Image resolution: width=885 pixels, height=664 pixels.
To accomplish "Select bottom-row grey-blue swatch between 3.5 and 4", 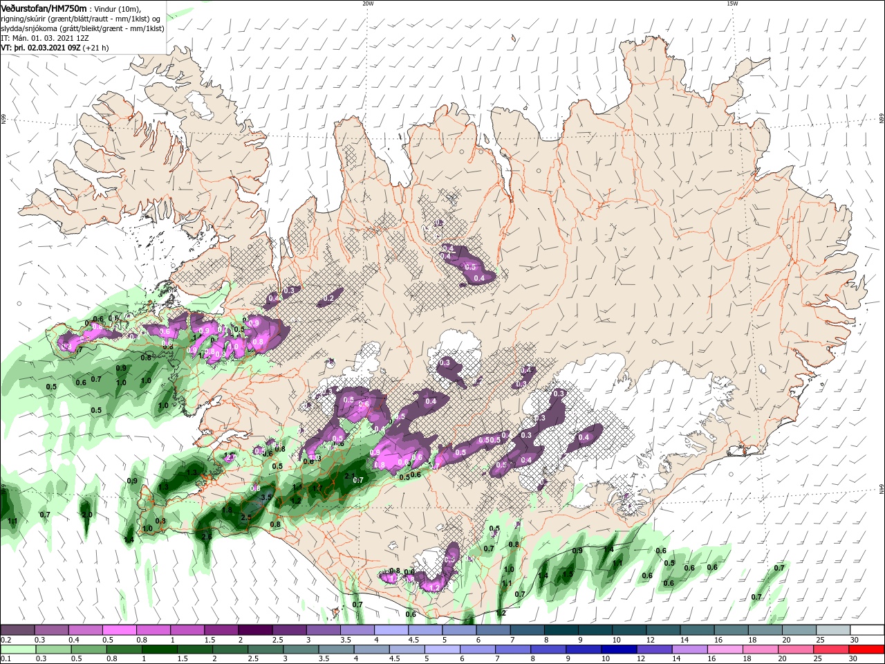I will coord(336,649).
